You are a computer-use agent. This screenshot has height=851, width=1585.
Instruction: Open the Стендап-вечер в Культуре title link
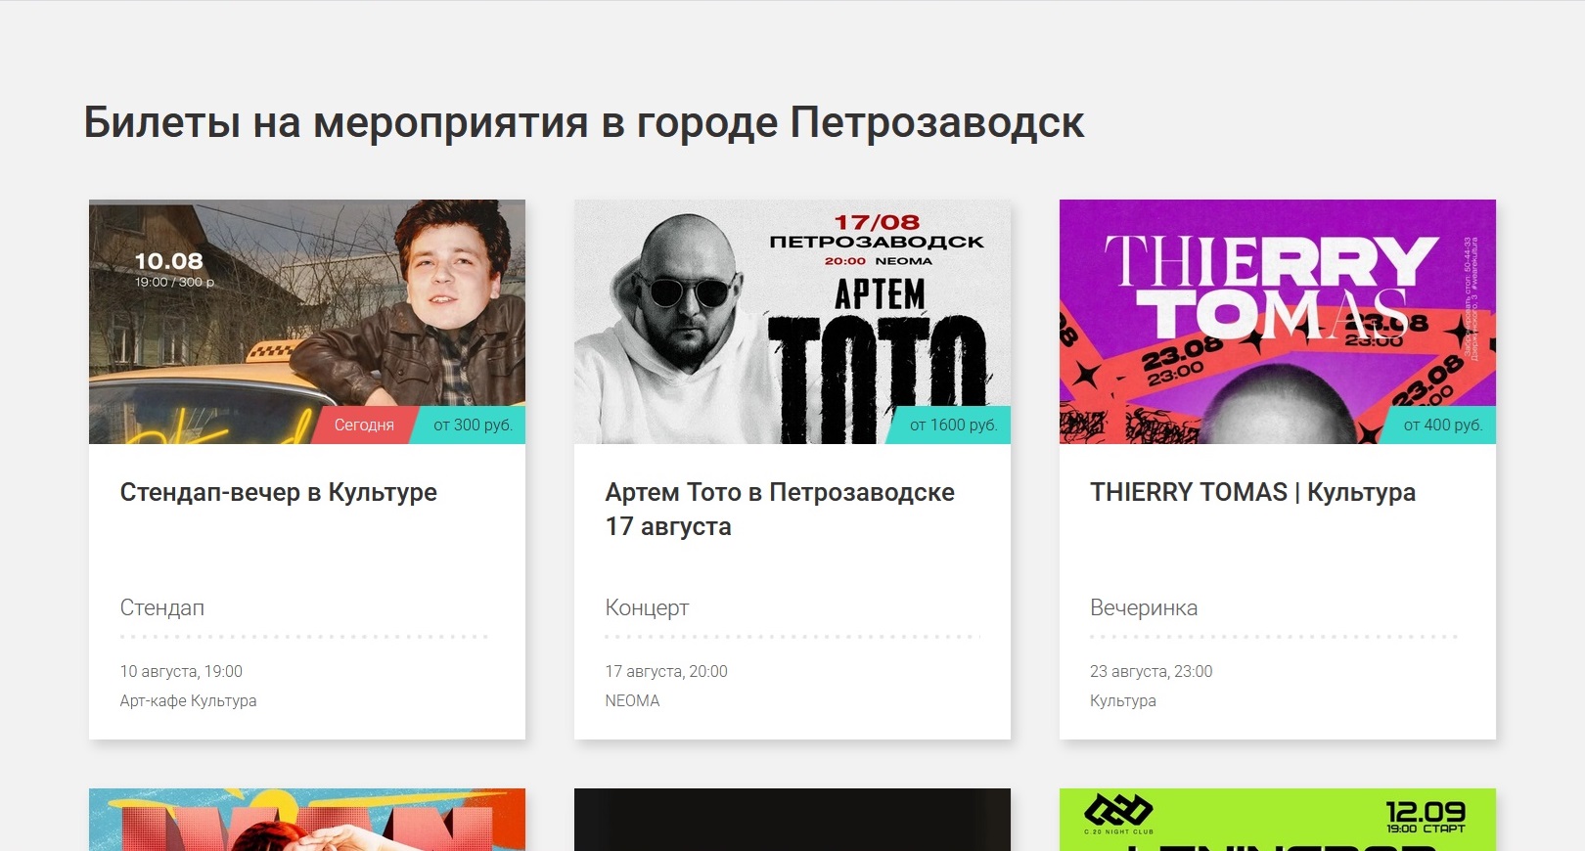point(279,492)
